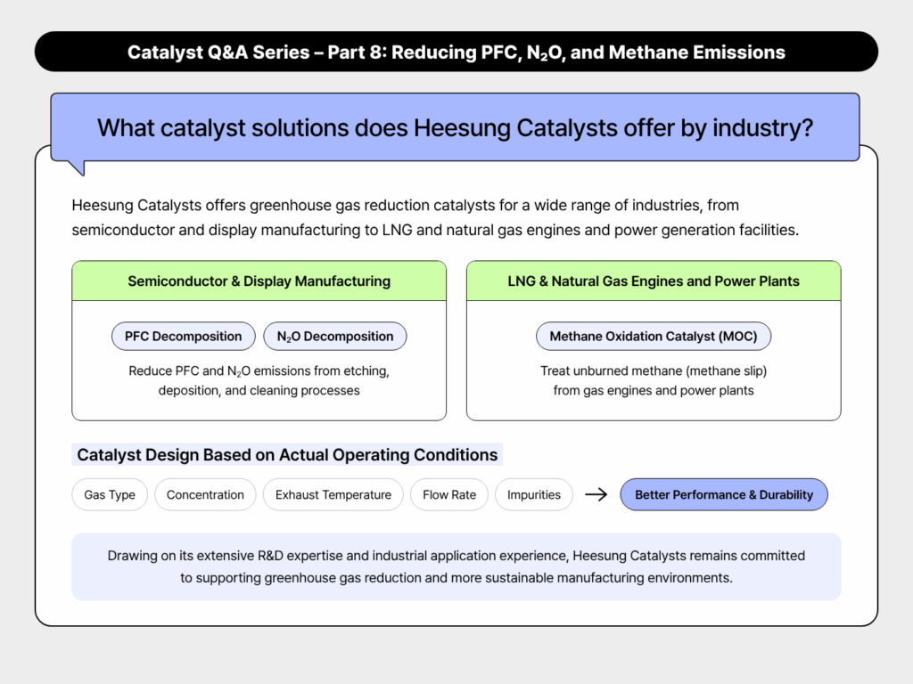Click the Concentration chip

[x=205, y=494]
